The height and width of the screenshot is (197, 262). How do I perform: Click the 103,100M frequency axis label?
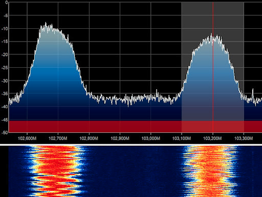pyautogui.click(x=182, y=138)
